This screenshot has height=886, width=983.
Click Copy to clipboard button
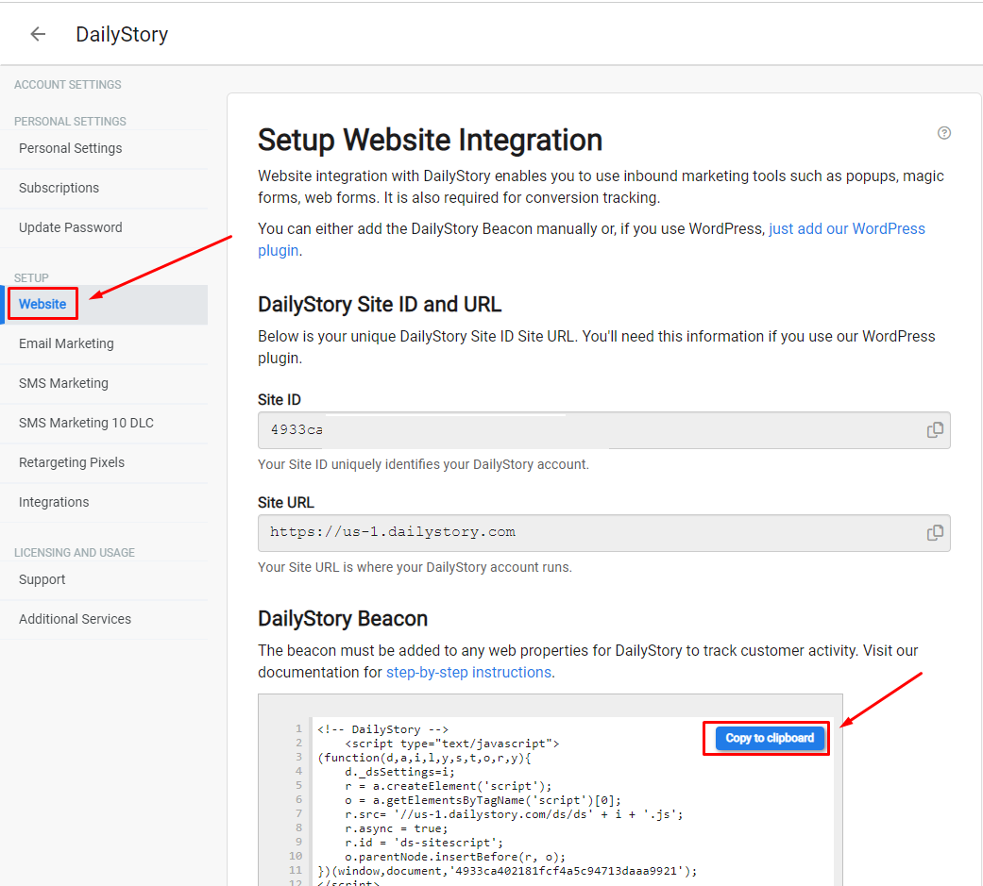coord(770,738)
